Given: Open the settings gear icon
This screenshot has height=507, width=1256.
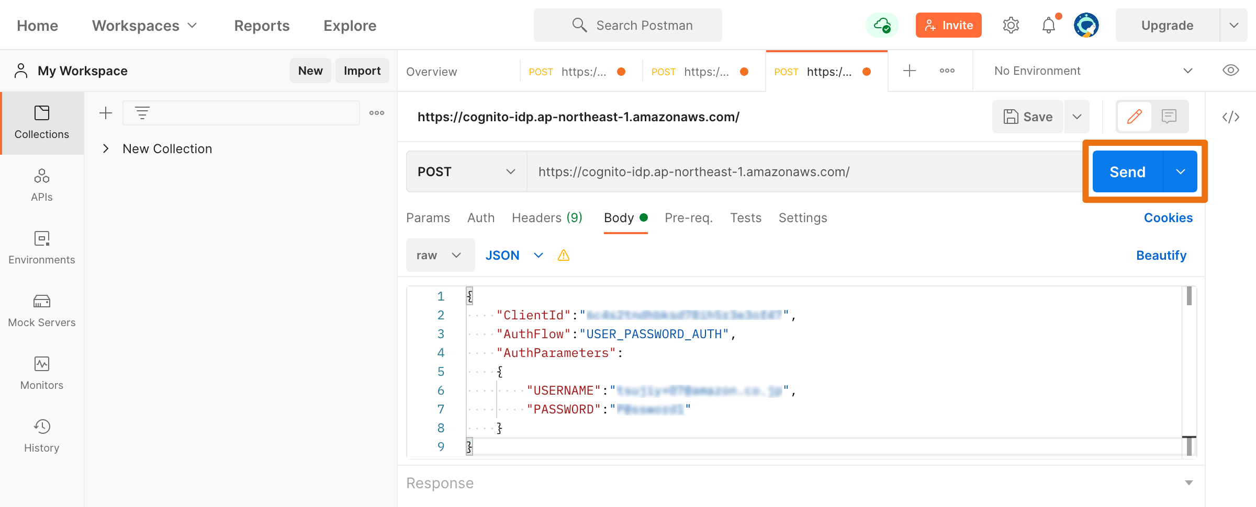Looking at the screenshot, I should pyautogui.click(x=1011, y=25).
